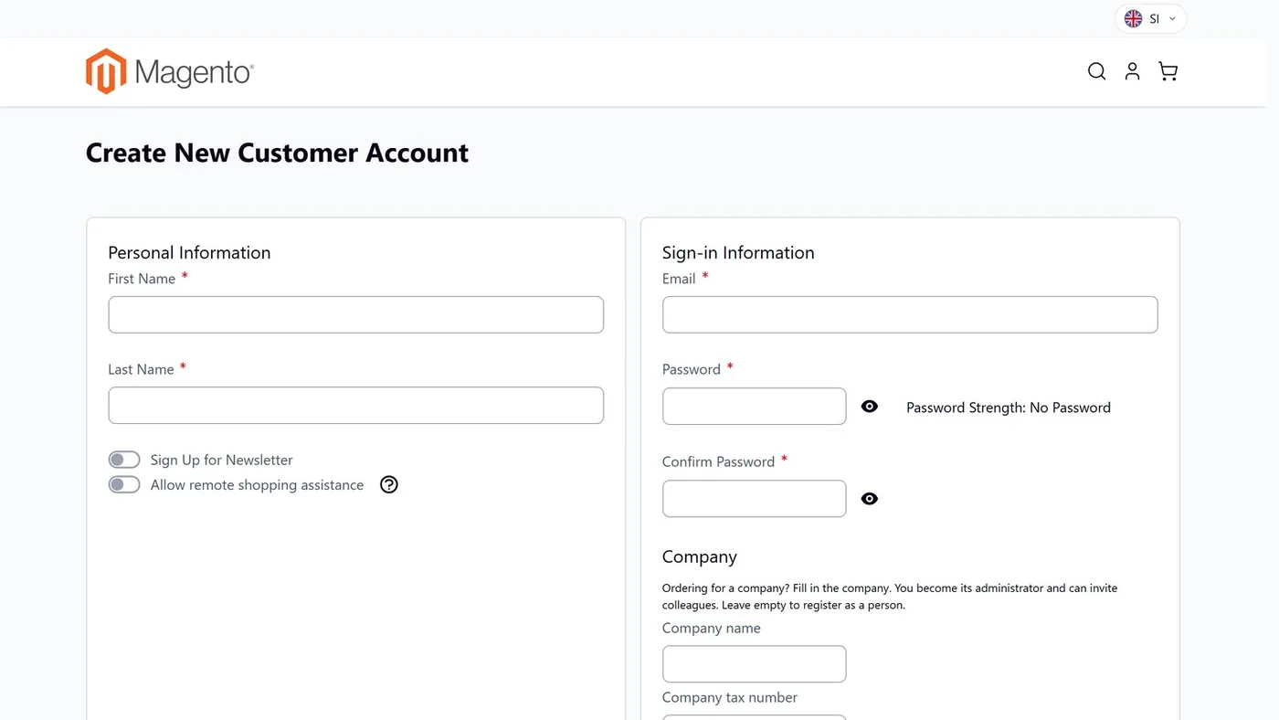The height and width of the screenshot is (720, 1279).
Task: Focus the Last Name field
Action: [356, 406]
